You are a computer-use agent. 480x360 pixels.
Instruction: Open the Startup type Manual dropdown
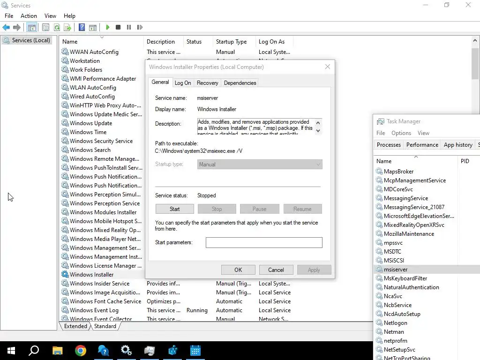(x=260, y=165)
